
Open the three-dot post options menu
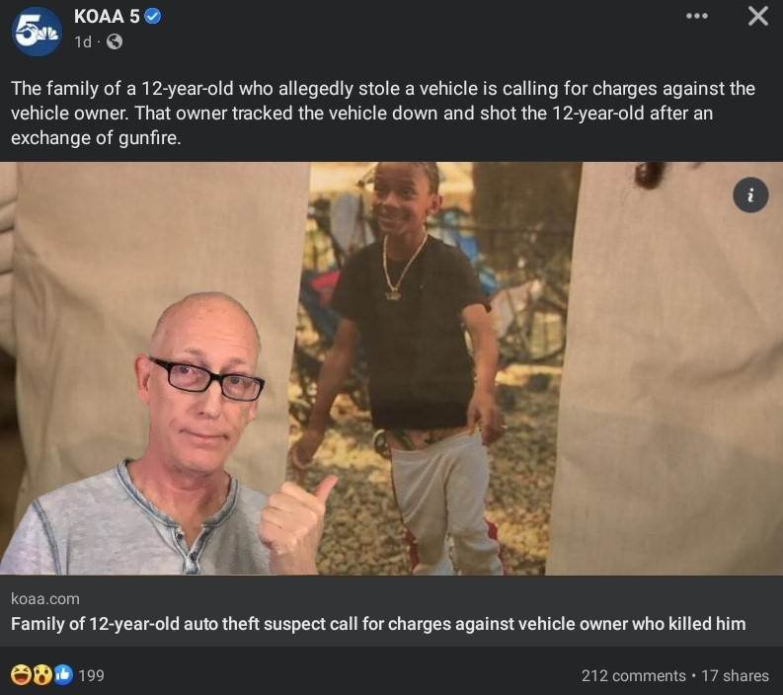[x=697, y=16]
